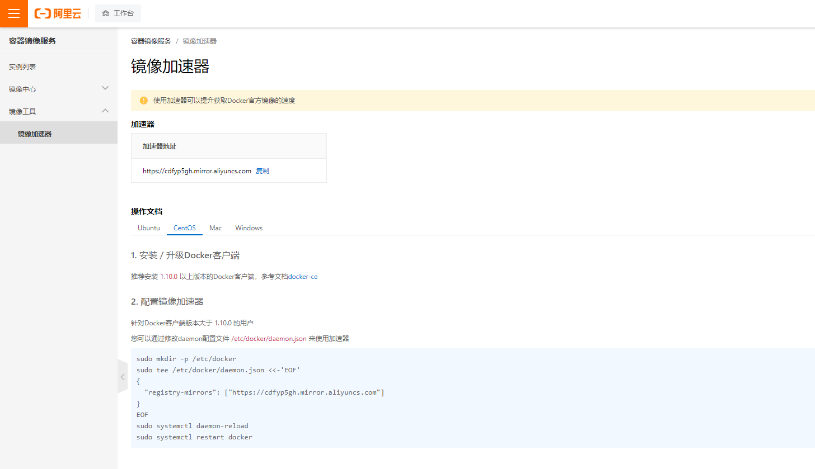Click the '2. 配置镜像加速器' heading

(x=167, y=301)
